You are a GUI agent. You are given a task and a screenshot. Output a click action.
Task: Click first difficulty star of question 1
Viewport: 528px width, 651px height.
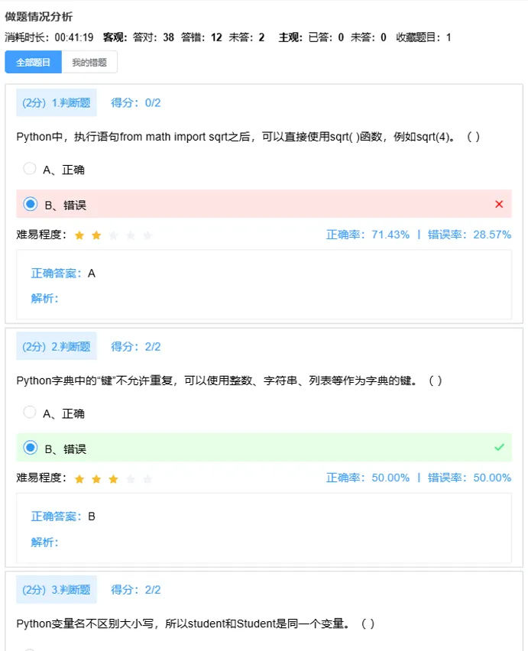(79, 235)
